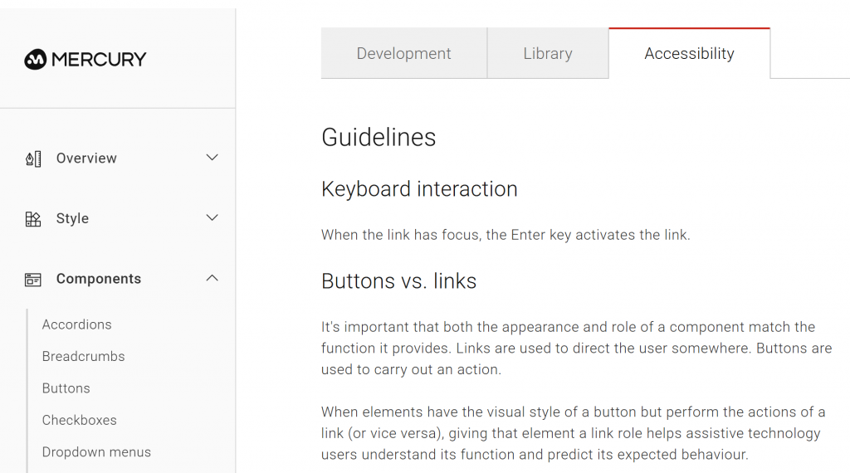Click the Style palette icon in sidebar
The width and height of the screenshot is (850, 473).
point(33,219)
